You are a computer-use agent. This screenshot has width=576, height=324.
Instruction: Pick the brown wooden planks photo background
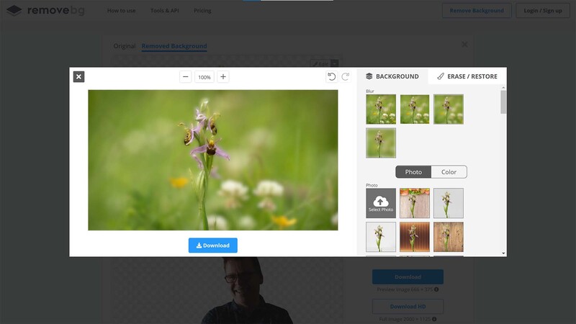click(449, 237)
